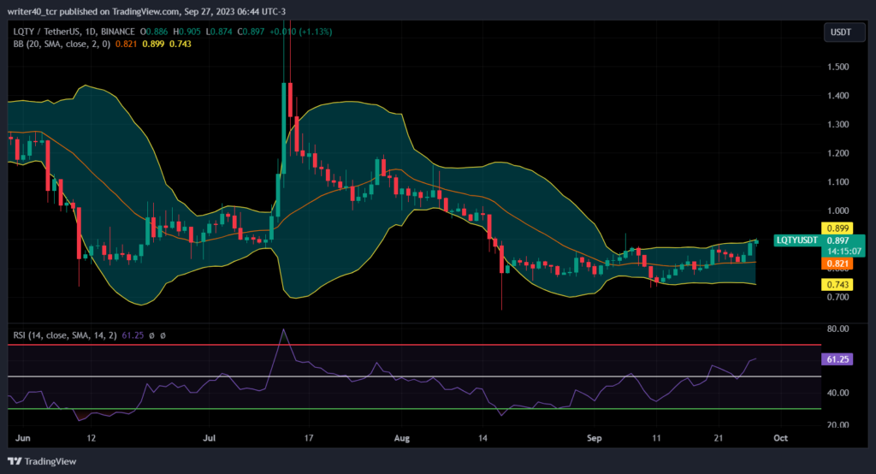Click the C0.897 close value in header

coord(251,32)
